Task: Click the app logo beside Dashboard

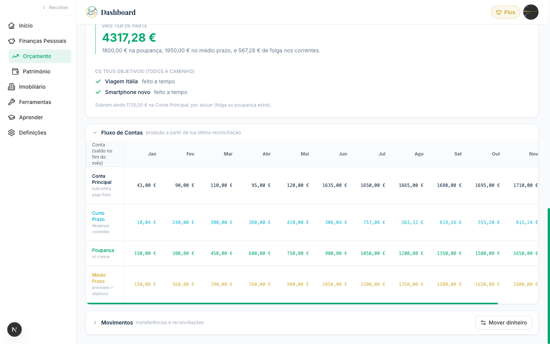Action: pos(92,12)
